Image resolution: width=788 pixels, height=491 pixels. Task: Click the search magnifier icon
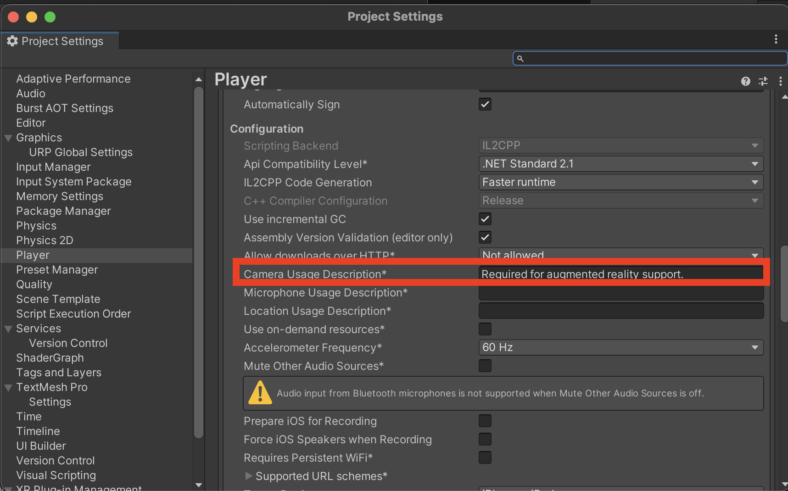[x=520, y=58]
